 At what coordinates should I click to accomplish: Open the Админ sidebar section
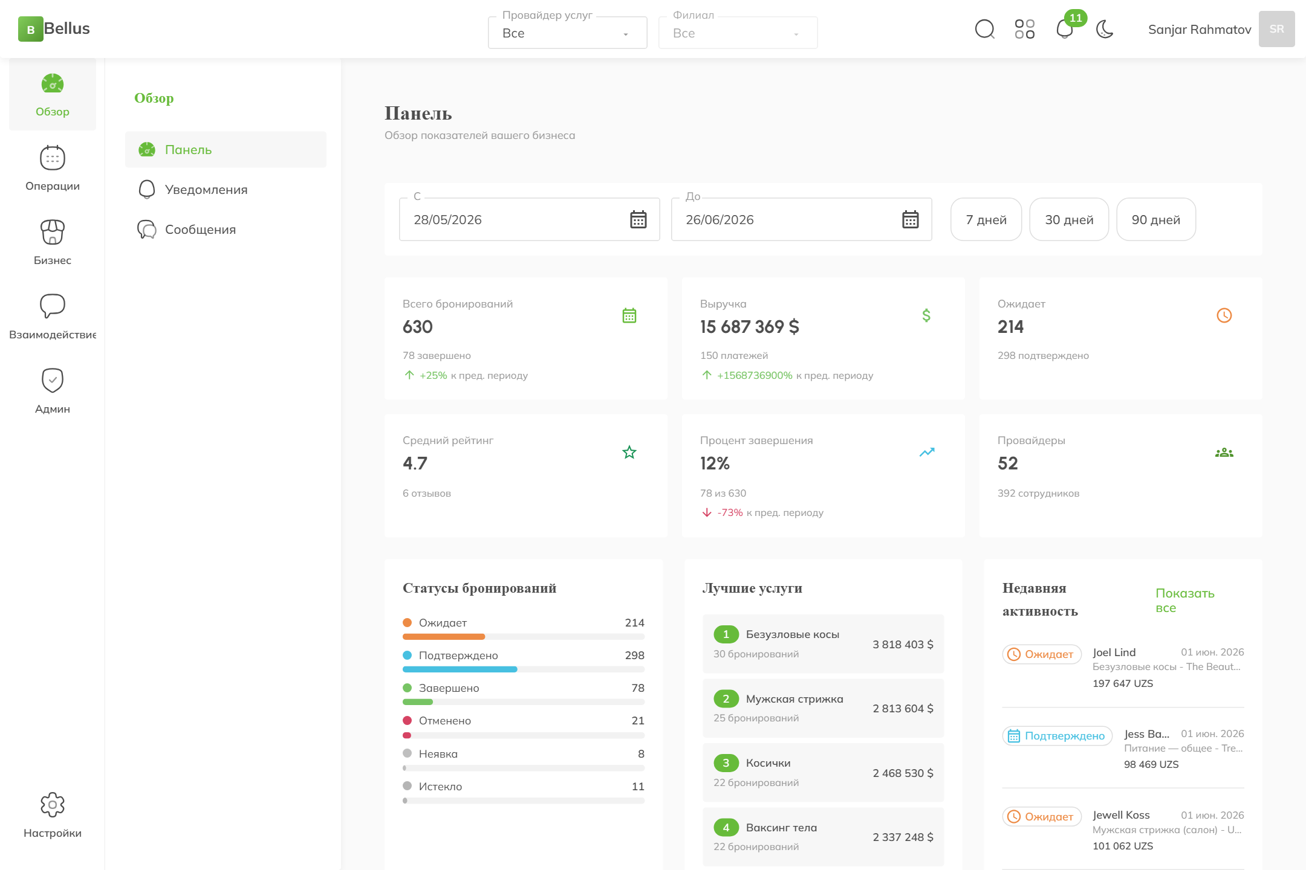pos(53,391)
